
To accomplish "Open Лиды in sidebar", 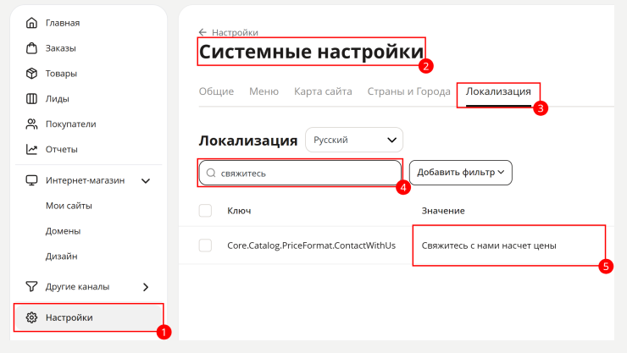I will point(57,99).
